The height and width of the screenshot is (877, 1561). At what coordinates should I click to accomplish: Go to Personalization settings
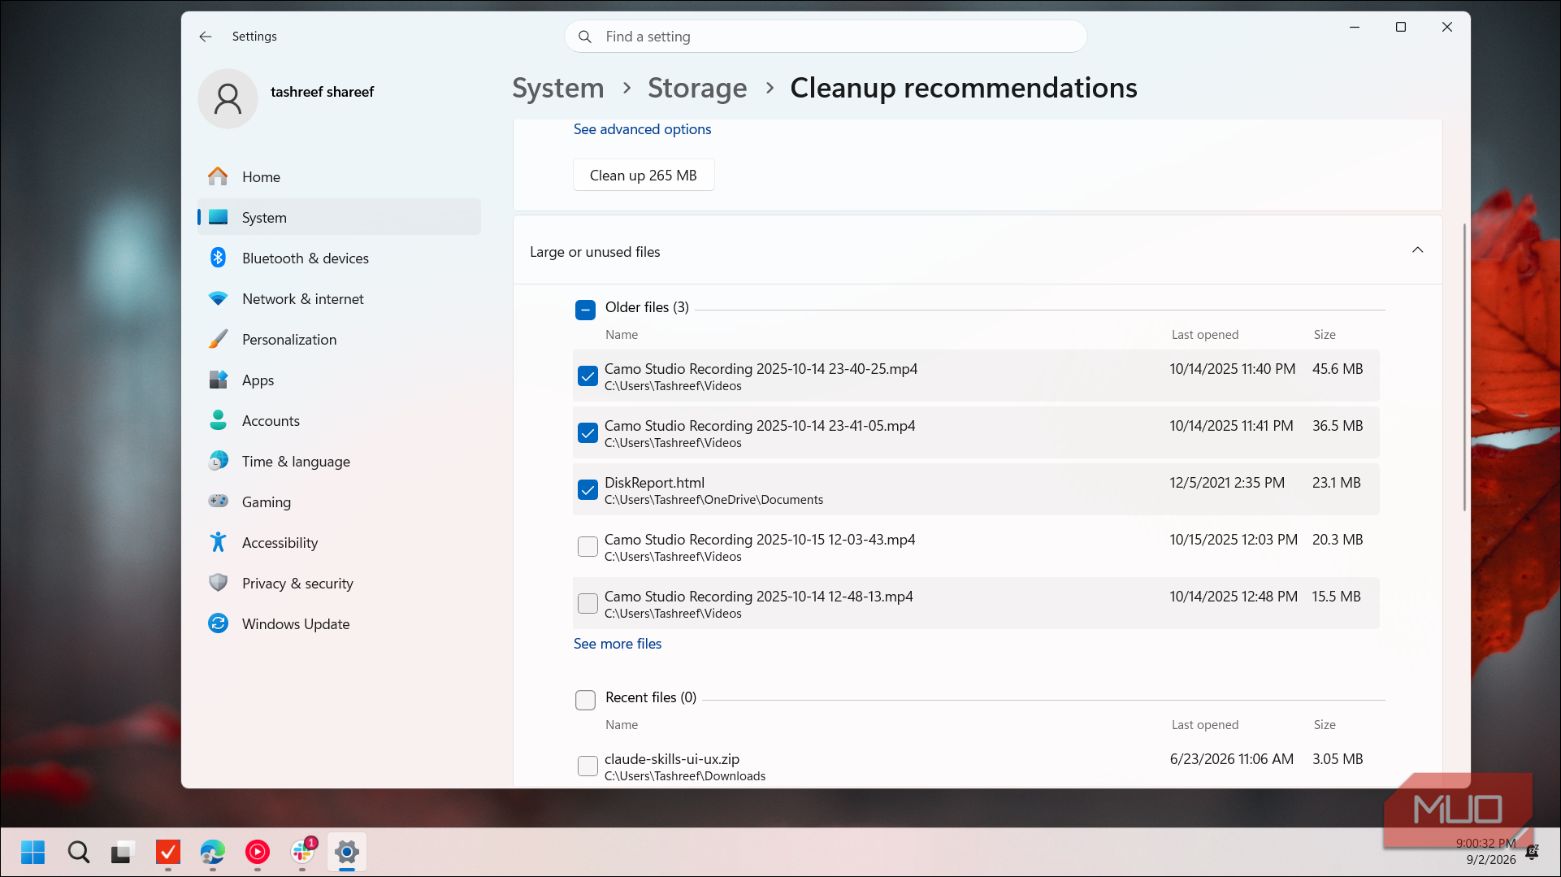click(339, 339)
